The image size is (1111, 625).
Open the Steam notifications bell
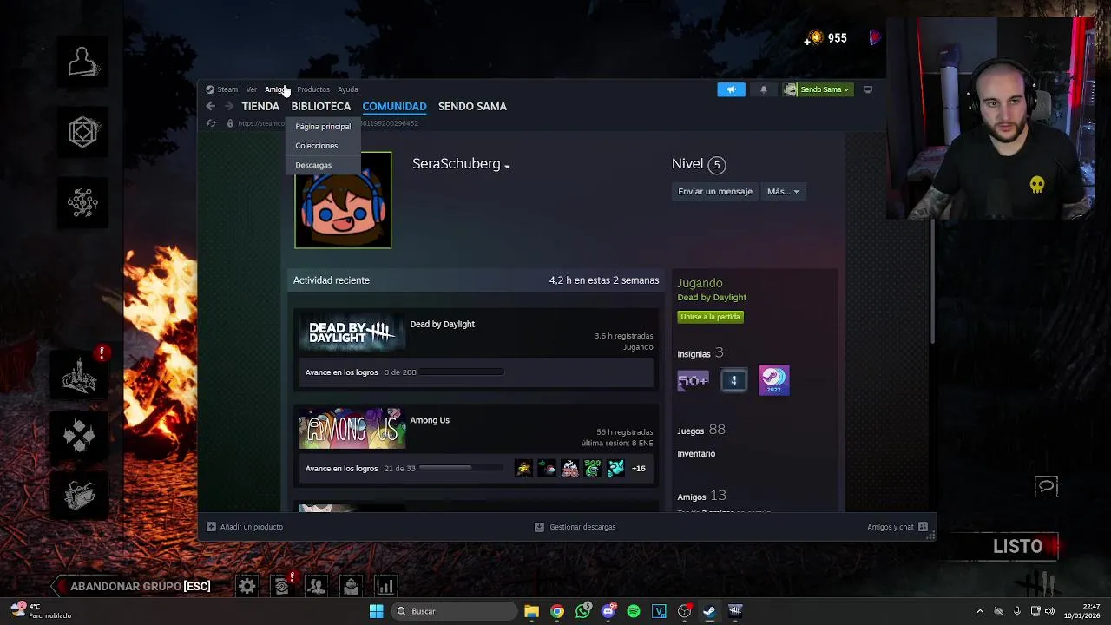[x=764, y=89]
